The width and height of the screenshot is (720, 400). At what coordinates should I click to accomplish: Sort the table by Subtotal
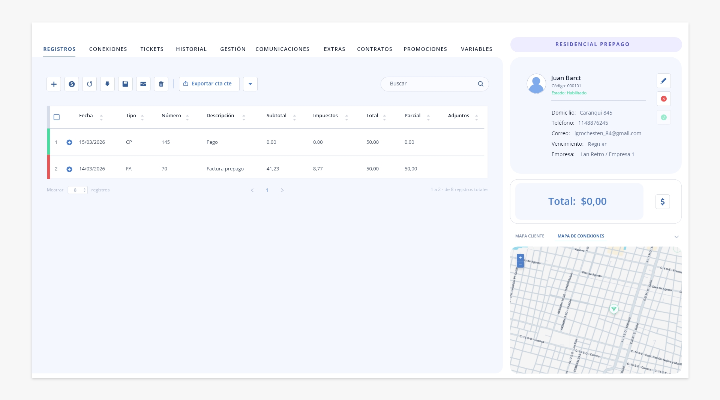pyautogui.click(x=294, y=118)
